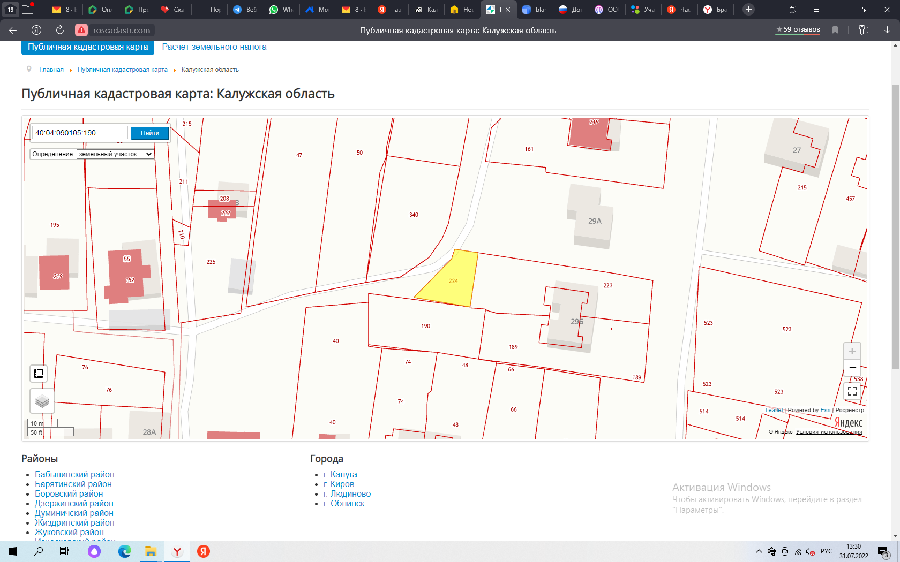Reload the page with the refresh icon
Image resolution: width=900 pixels, height=562 pixels.
pyautogui.click(x=60, y=30)
